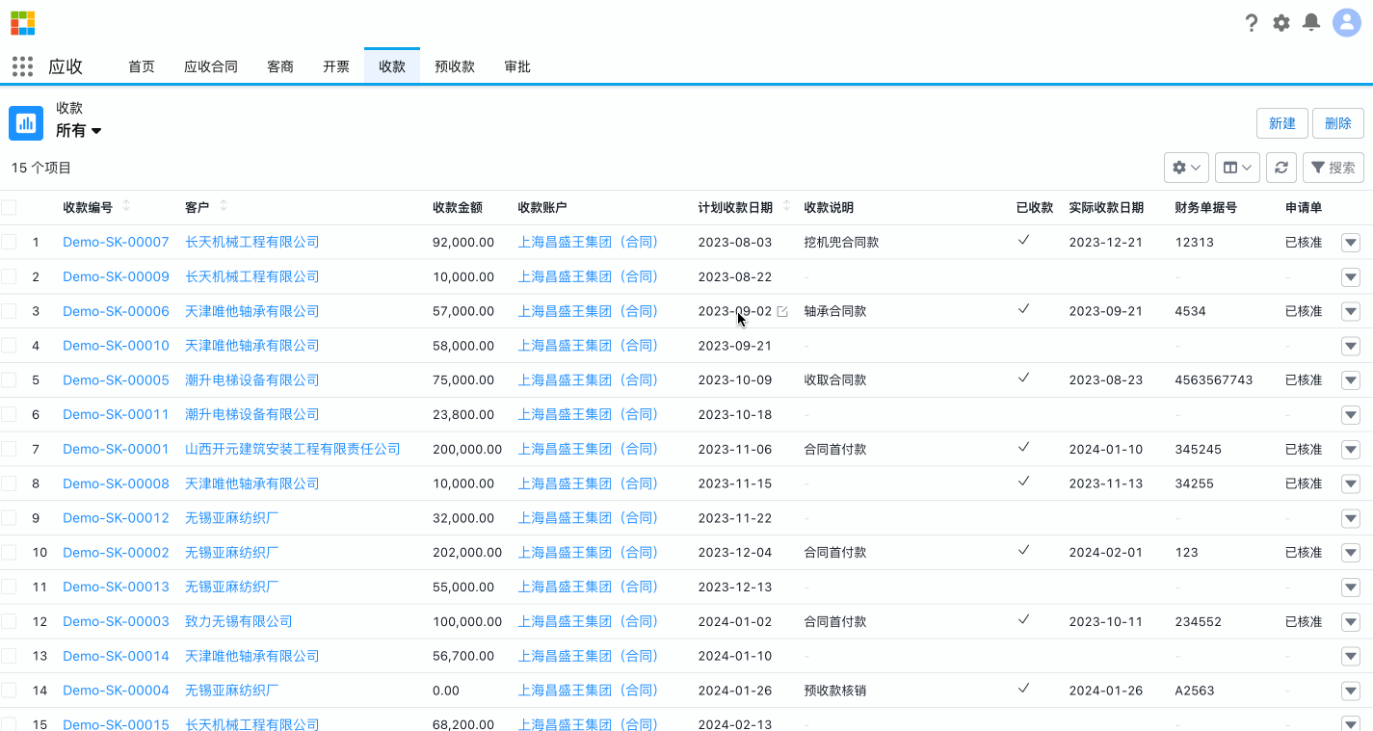
Task: Click the inline edit icon on 2023-09-02
Action: [780, 311]
